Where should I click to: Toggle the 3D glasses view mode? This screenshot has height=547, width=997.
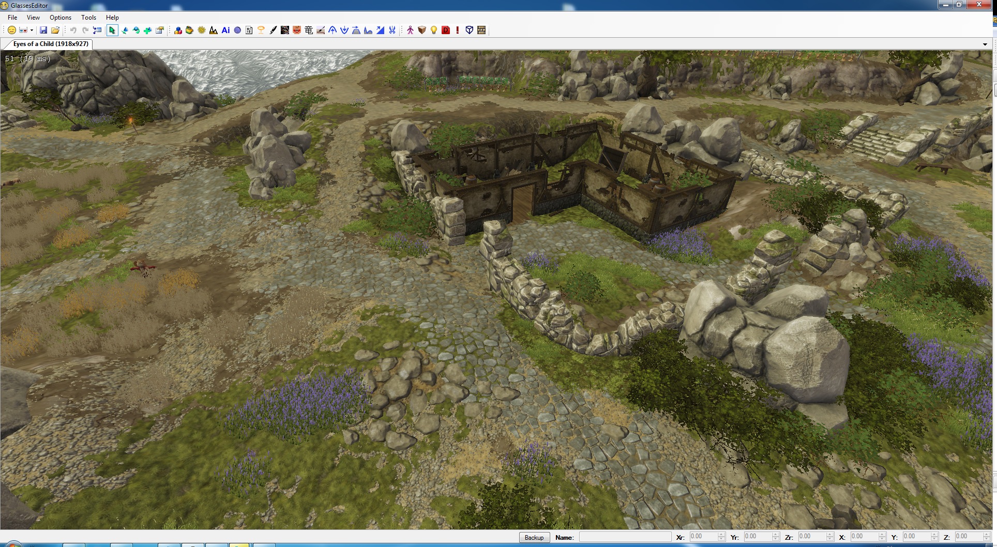[23, 31]
